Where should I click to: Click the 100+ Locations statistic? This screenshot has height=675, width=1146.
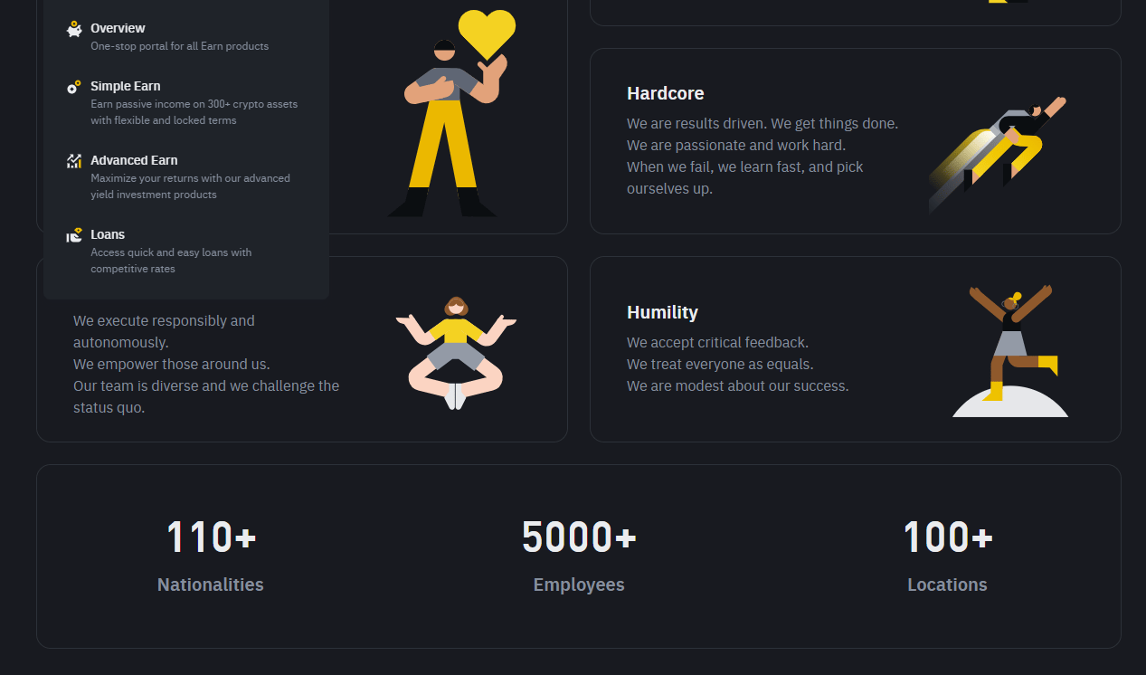point(947,556)
